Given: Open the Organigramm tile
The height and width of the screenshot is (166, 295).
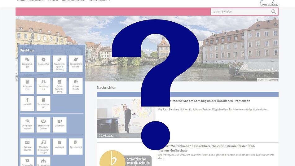Looking at the screenshot, I should pos(43,161).
